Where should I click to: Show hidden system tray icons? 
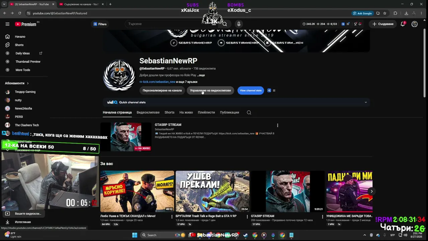pyautogui.click(x=365, y=235)
